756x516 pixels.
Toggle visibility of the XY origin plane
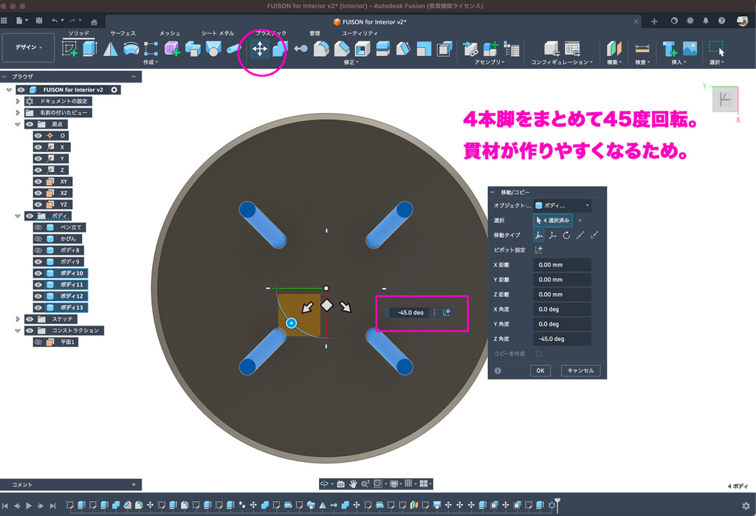click(38, 181)
